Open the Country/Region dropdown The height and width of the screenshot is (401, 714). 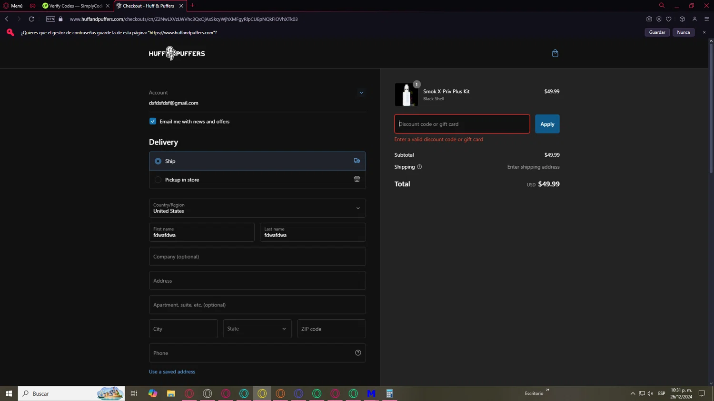click(x=257, y=208)
